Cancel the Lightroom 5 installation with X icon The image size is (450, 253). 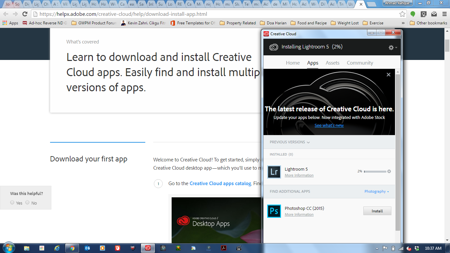389,171
